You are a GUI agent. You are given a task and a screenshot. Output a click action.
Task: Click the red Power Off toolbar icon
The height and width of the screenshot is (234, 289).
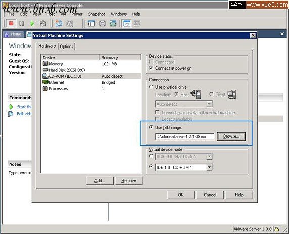(11, 23)
